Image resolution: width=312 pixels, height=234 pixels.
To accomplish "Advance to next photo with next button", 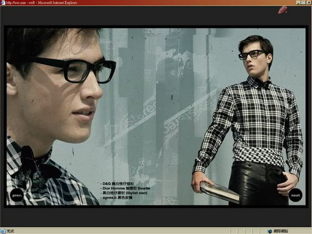I will (x=295, y=195).
